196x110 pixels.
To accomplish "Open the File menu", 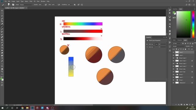I will click(6, 1).
